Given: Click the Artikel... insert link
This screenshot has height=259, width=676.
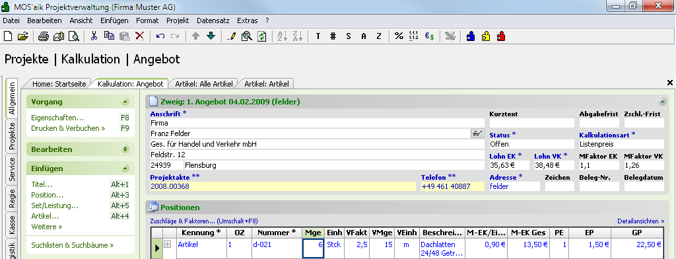Looking at the screenshot, I should (x=45, y=216).
